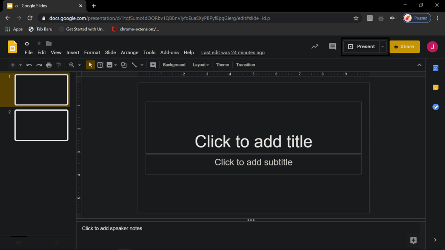
Task: Open the zoom level dropdown arrow
Action: 79,65
